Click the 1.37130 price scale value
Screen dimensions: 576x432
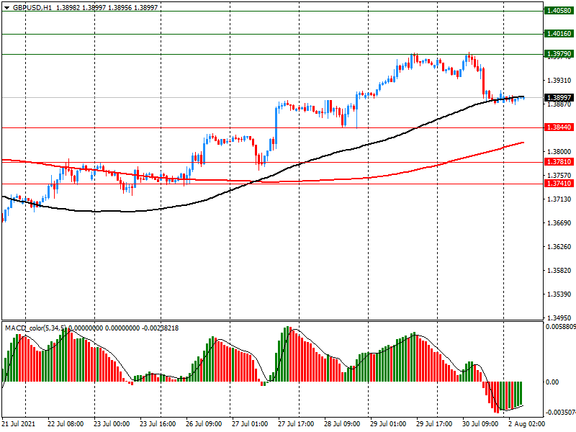point(559,199)
